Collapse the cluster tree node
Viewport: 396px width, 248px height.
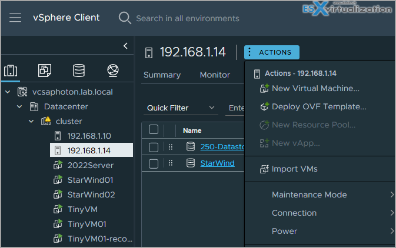[31, 121]
